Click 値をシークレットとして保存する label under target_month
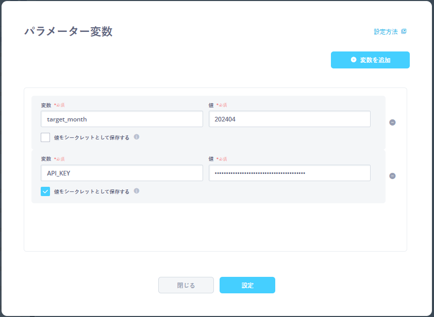The image size is (434, 317). 91,137
